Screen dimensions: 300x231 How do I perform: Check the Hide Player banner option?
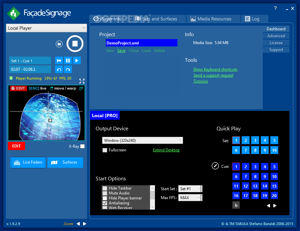pos(105,198)
